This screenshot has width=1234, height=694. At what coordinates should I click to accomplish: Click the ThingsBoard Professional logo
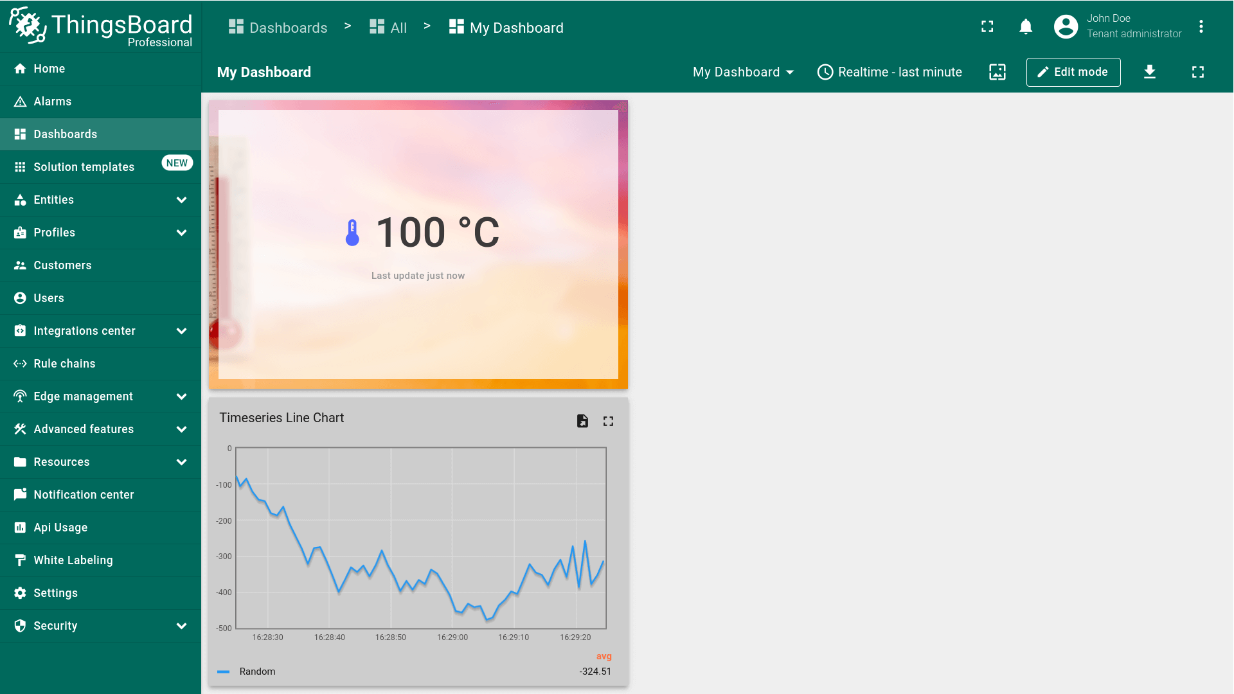point(101,27)
